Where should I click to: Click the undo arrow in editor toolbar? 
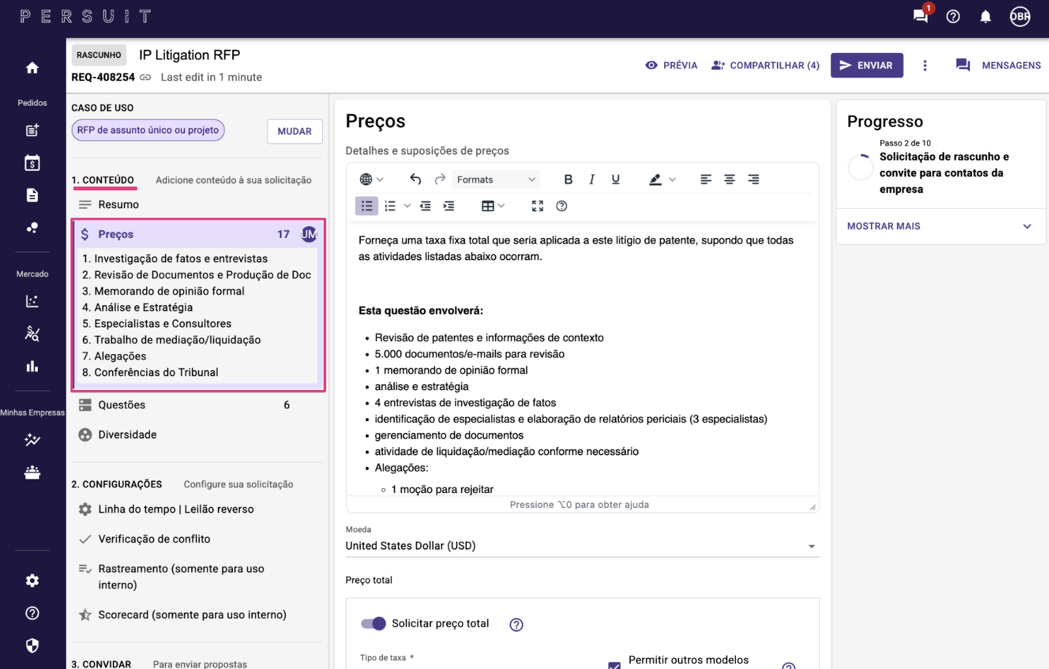point(416,179)
